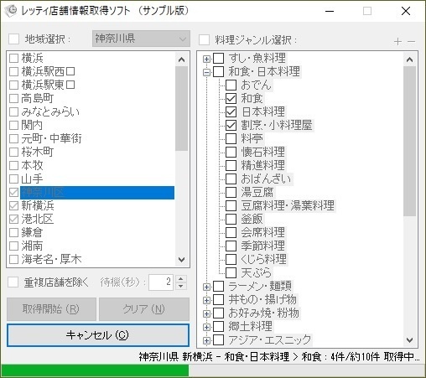Image resolution: width=426 pixels, height=378 pixels.
Task: Click genre tree scroll-down arrow
Action: coord(409,340)
